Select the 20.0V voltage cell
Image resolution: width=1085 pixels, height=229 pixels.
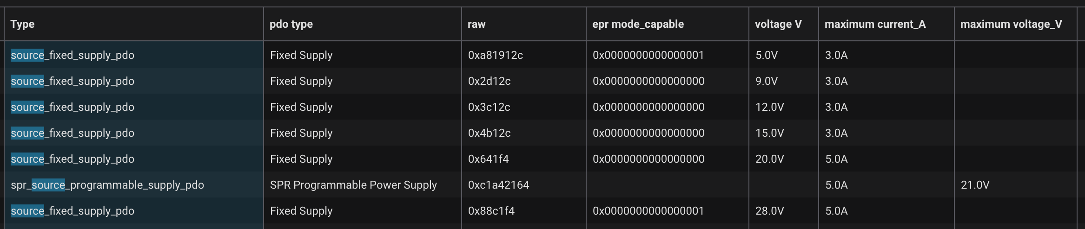click(x=784, y=159)
